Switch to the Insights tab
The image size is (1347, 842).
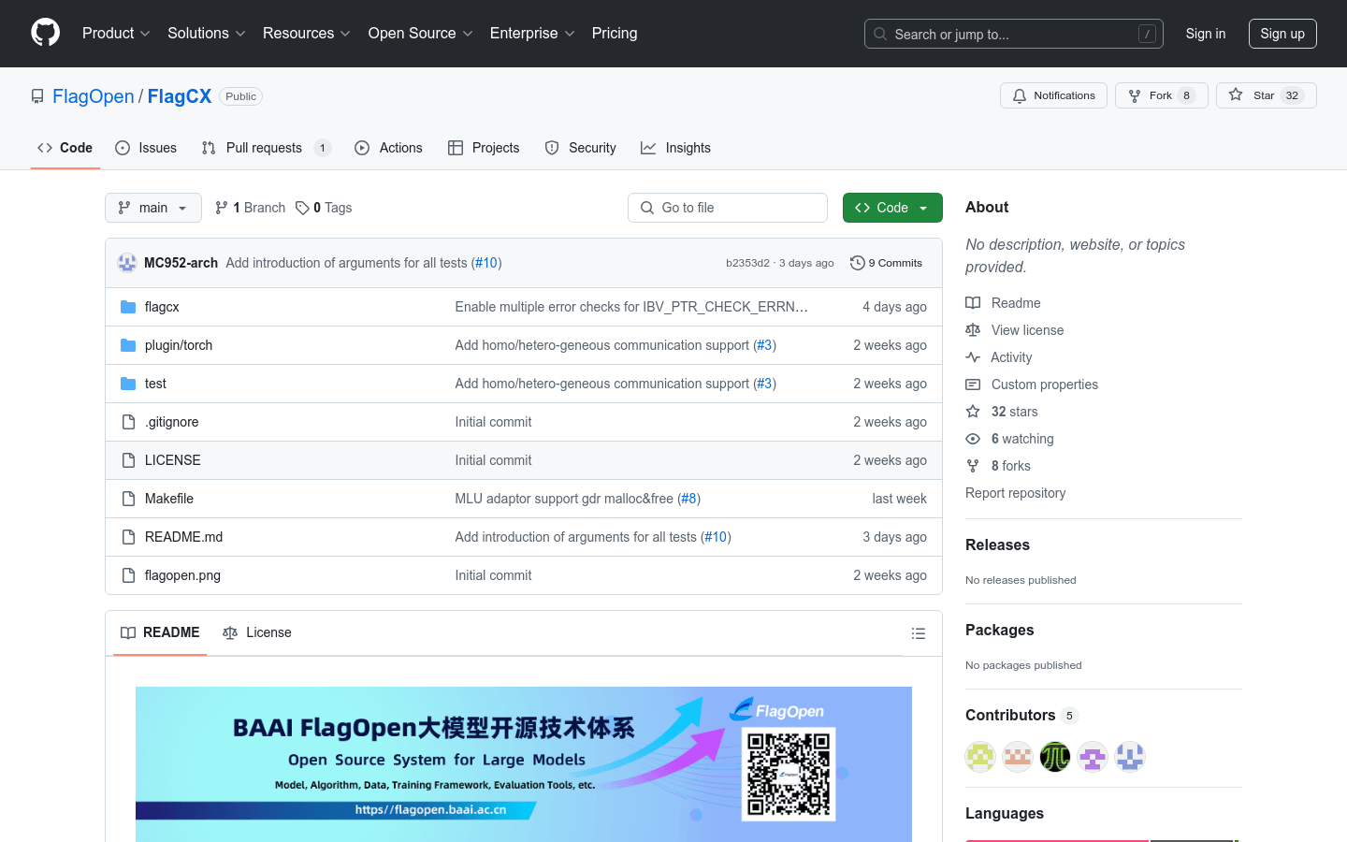(675, 148)
